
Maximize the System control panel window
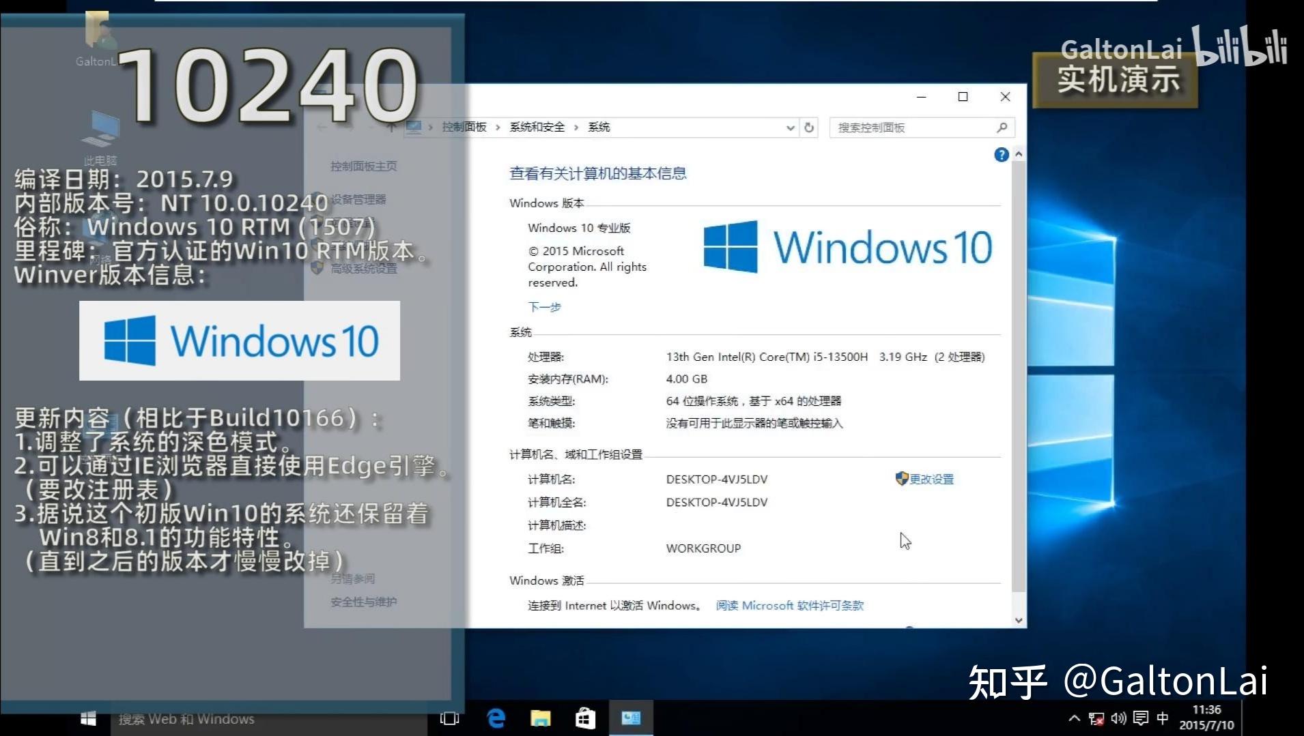click(x=963, y=97)
